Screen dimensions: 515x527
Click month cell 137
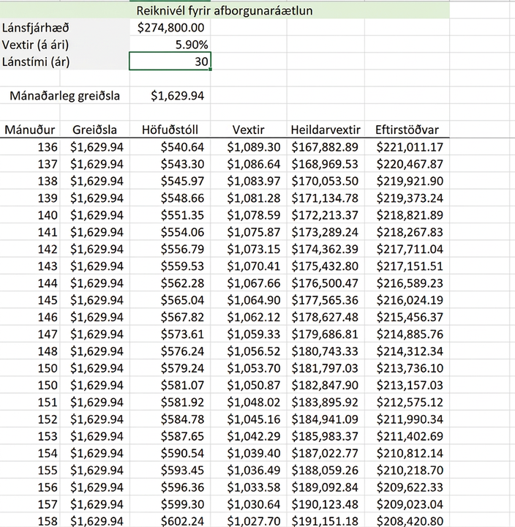pyautogui.click(x=30, y=164)
